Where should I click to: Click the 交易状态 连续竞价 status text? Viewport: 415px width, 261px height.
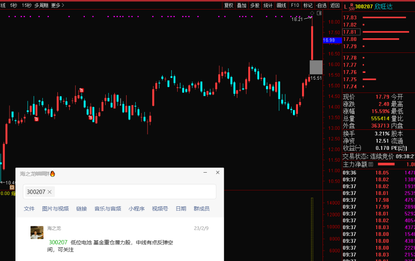368,156
